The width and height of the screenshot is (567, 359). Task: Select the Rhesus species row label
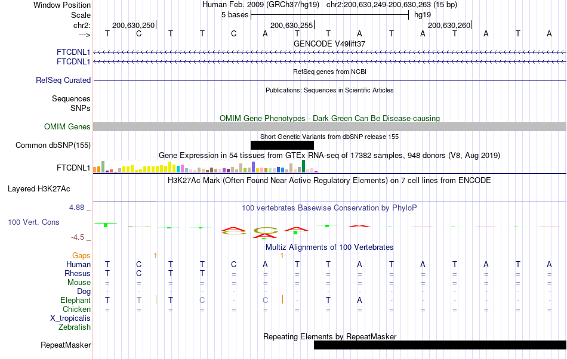click(78, 273)
